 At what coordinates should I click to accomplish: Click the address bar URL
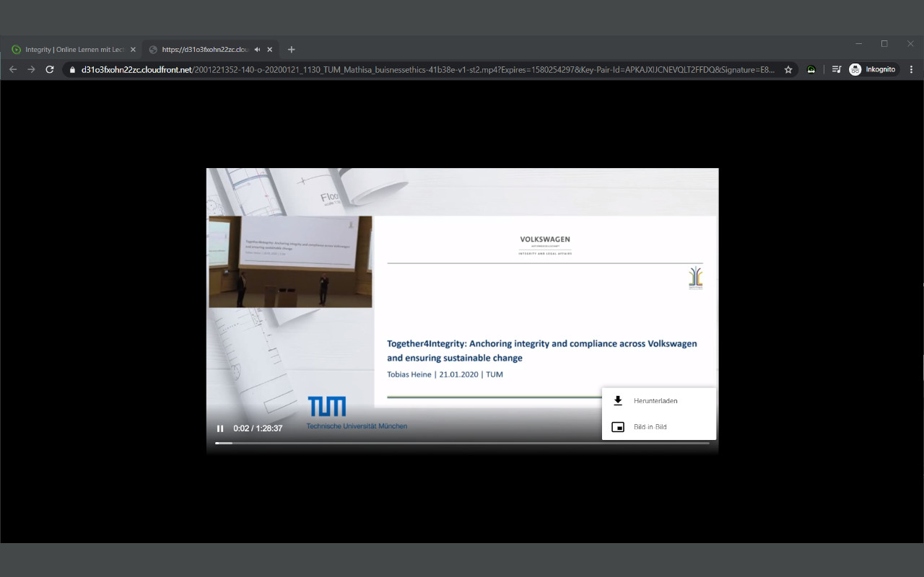[x=428, y=70]
